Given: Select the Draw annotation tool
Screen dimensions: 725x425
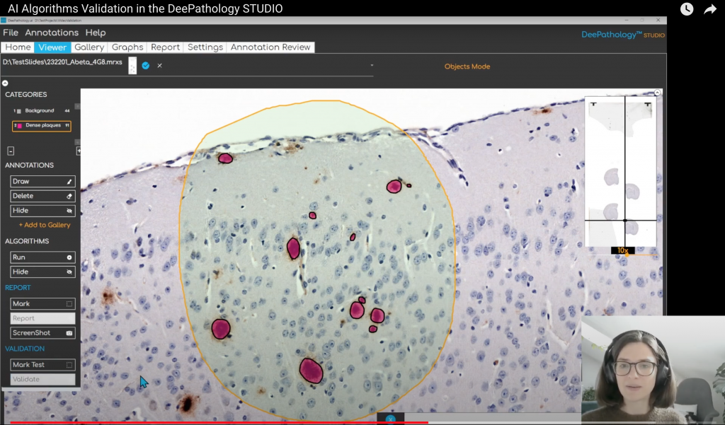Looking at the screenshot, I should [x=42, y=182].
